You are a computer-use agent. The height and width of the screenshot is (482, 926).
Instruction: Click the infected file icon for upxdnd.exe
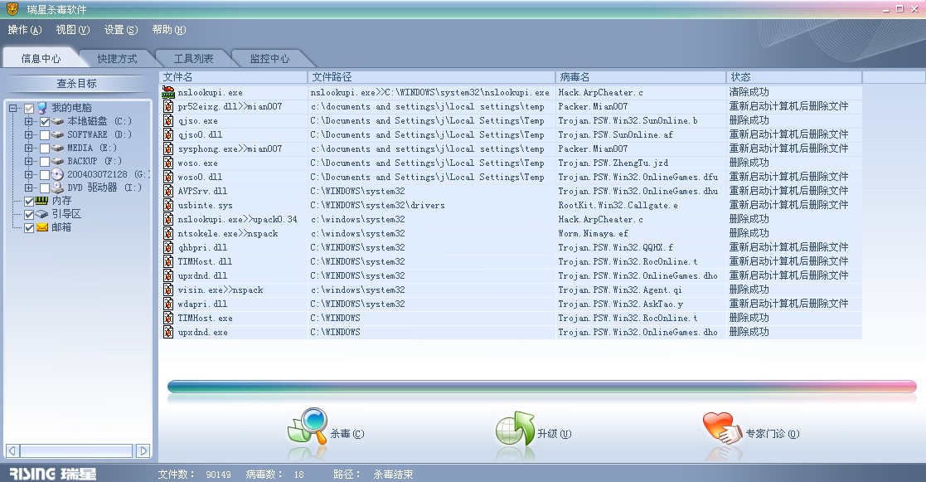(168, 332)
